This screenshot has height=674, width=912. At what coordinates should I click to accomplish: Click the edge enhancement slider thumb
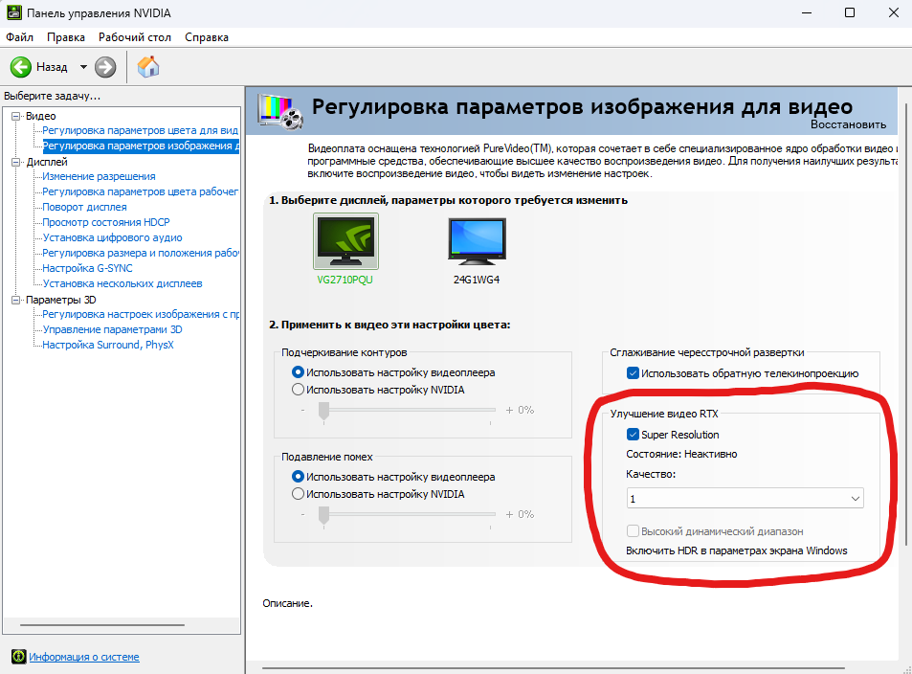pos(324,411)
